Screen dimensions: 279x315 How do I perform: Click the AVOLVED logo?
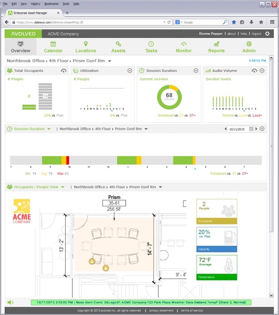23,34
